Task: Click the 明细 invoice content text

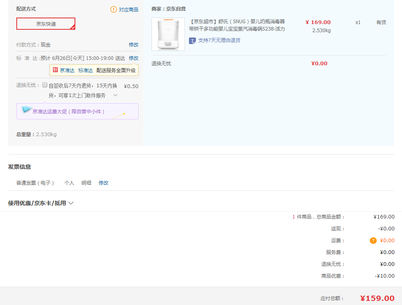Action: [86, 183]
